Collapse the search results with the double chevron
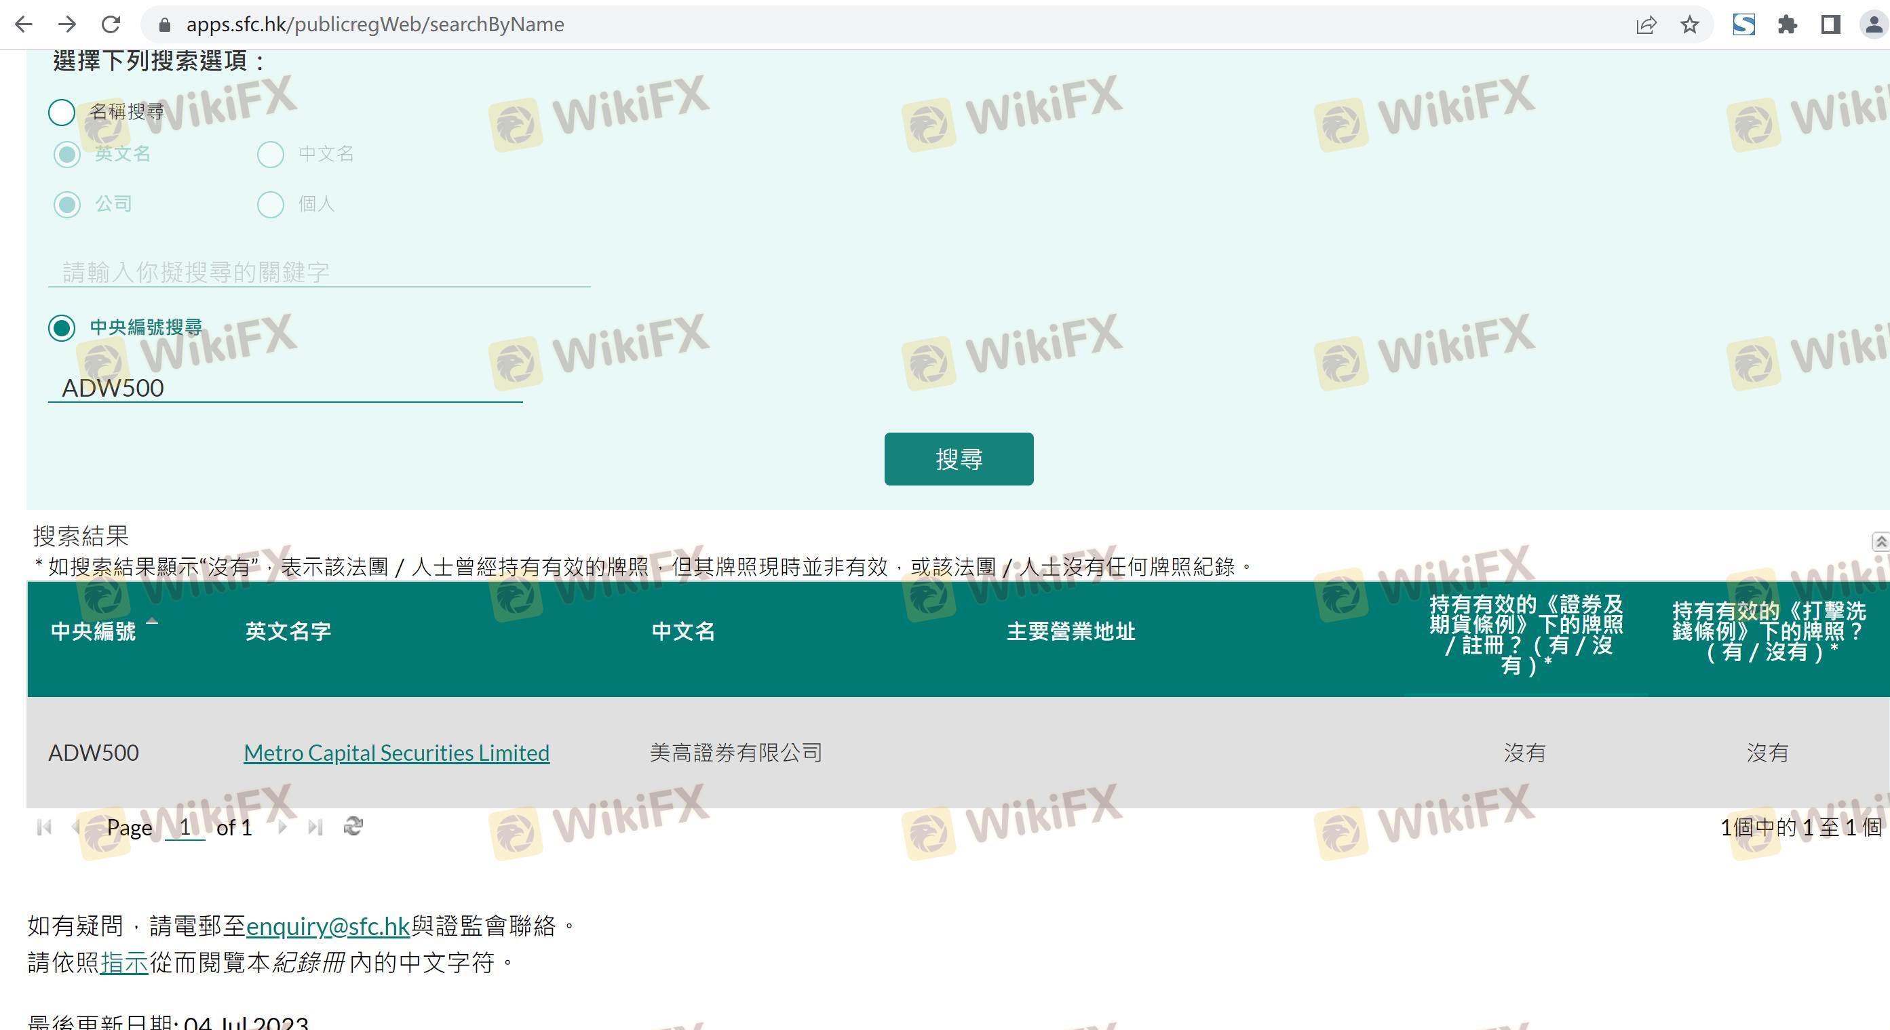This screenshot has width=1890, height=1030. 1881,541
